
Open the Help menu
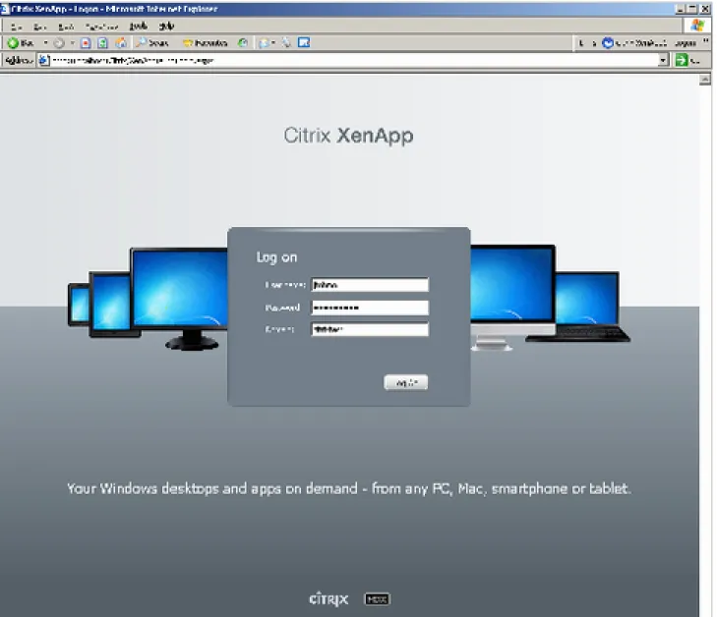point(166,27)
